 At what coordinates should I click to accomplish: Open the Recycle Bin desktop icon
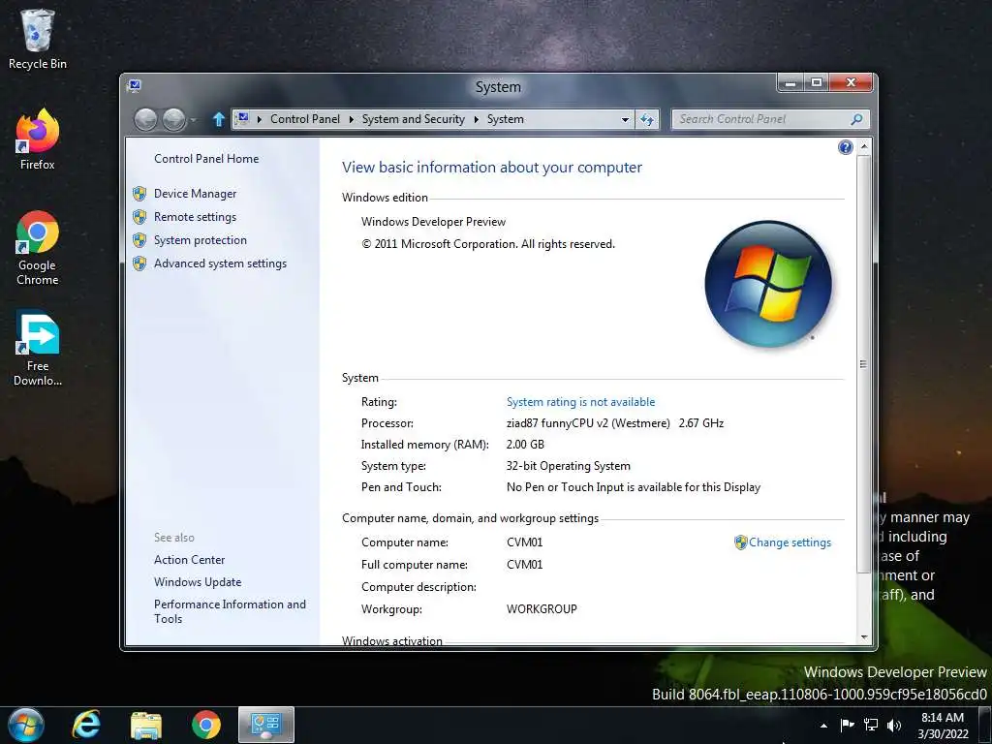point(38,38)
